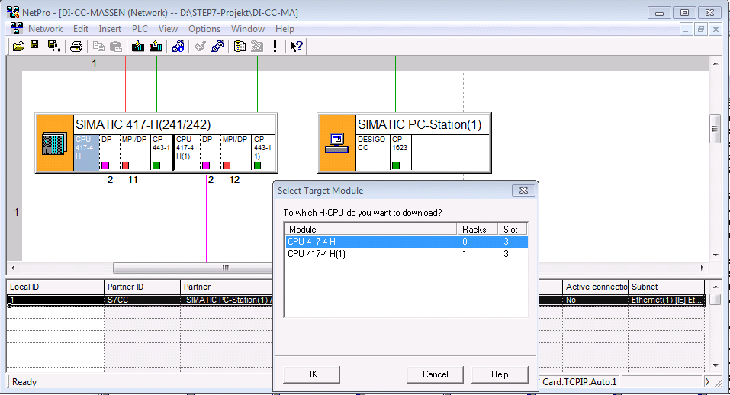The width and height of the screenshot is (730, 395).
Task: Click the Save and Compile toolbar icon
Action: pos(53,47)
